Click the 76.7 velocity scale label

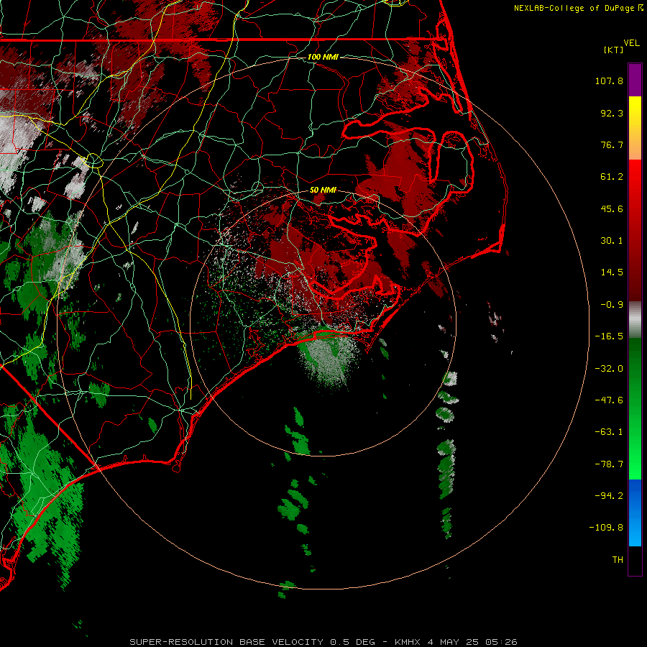tap(612, 144)
